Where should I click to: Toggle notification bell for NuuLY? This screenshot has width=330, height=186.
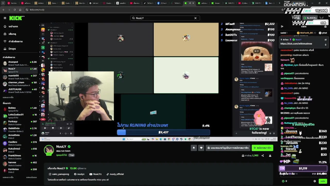pos(194,148)
